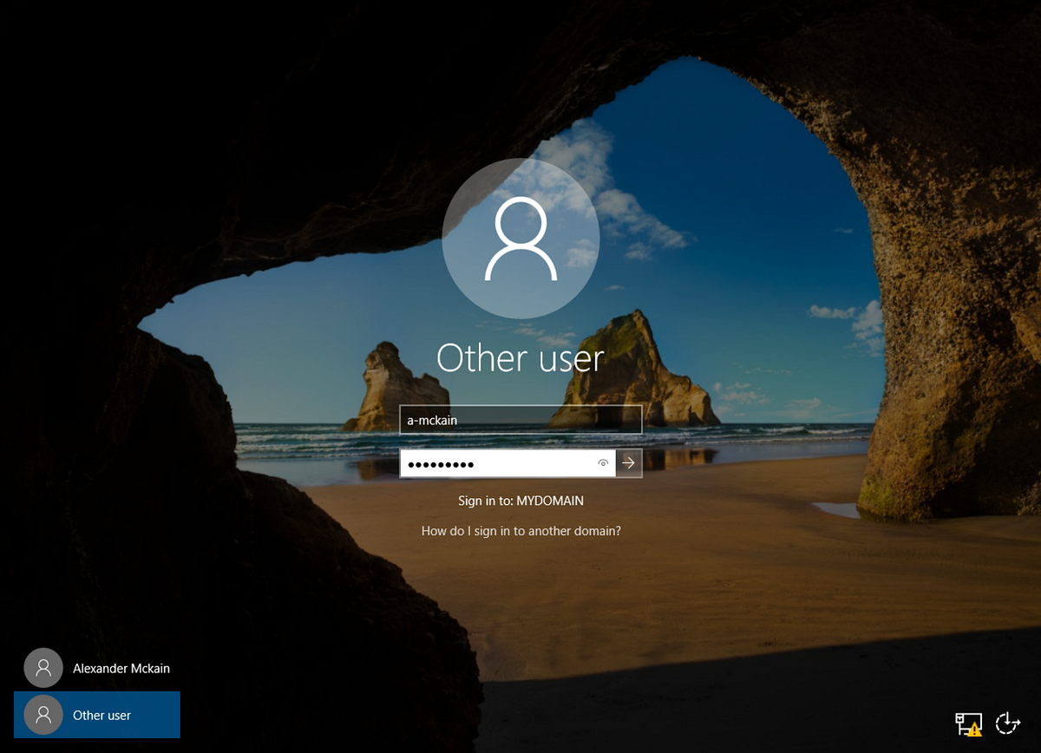Viewport: 1041px width, 753px height.
Task: Click the "Sign in to: MYDOMAIN" label
Action: click(520, 500)
